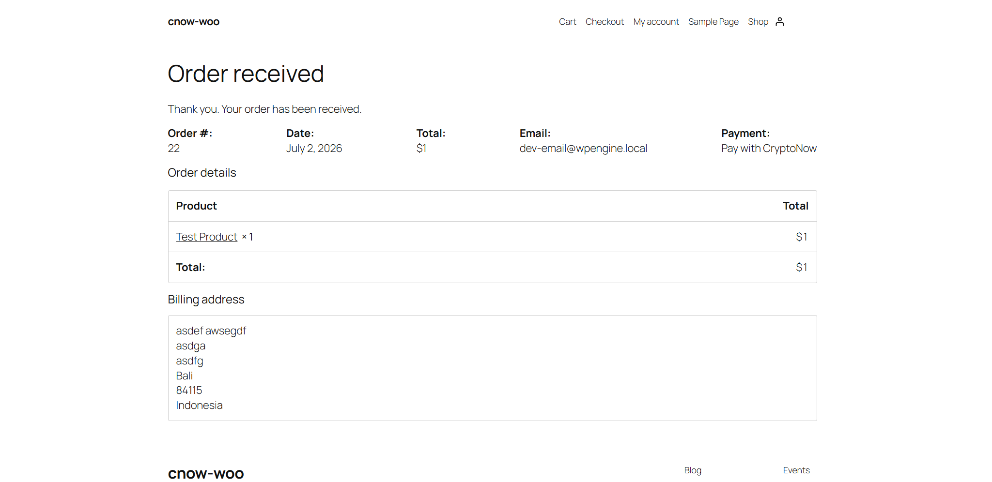
Task: Click the Payment: label
Action: 745,134
